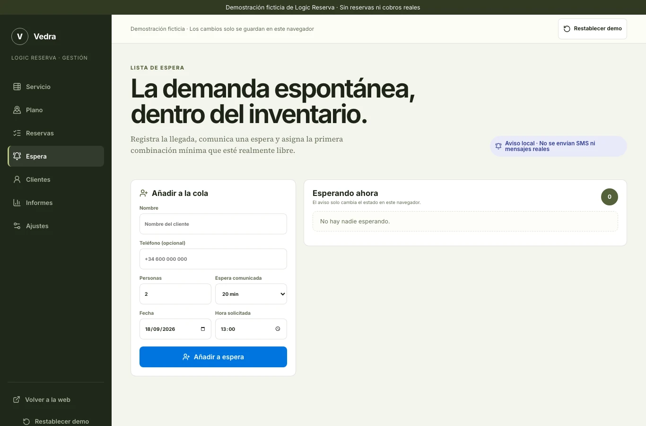Expand the Espera comunicada dropdown
646x426 pixels.
tap(251, 294)
